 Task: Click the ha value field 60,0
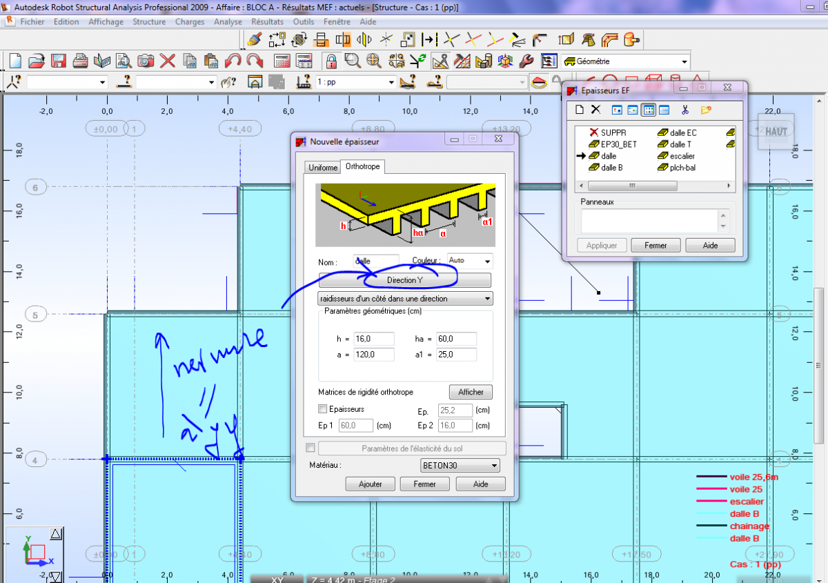point(455,339)
